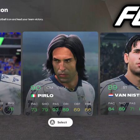Viewport: 140px width, 140px height.
Task: Click the A button icon beside Select
Action: coord(53,122)
